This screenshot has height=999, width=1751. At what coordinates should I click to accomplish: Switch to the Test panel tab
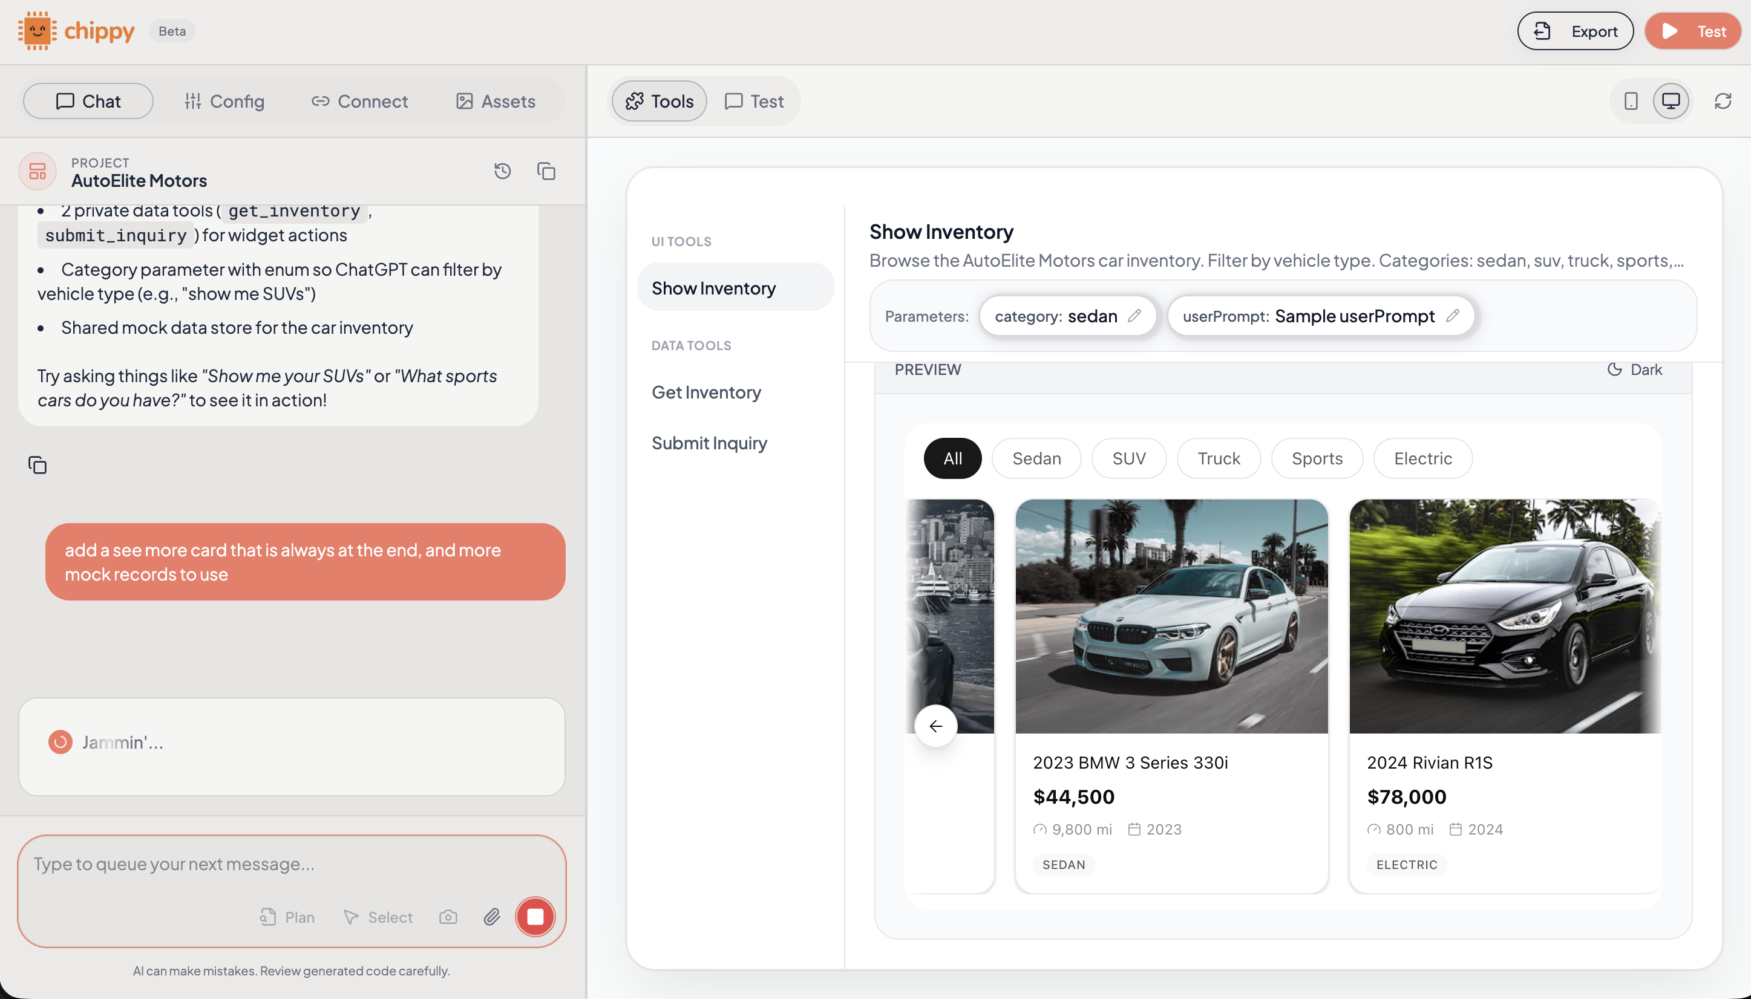(754, 101)
